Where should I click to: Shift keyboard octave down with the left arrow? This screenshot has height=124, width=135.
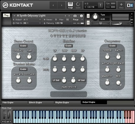2,122
